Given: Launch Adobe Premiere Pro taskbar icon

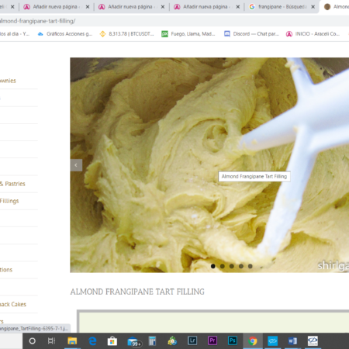Looking at the screenshot, I should (213, 340).
